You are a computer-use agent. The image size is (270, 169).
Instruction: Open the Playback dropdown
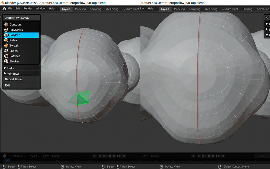[19, 156]
